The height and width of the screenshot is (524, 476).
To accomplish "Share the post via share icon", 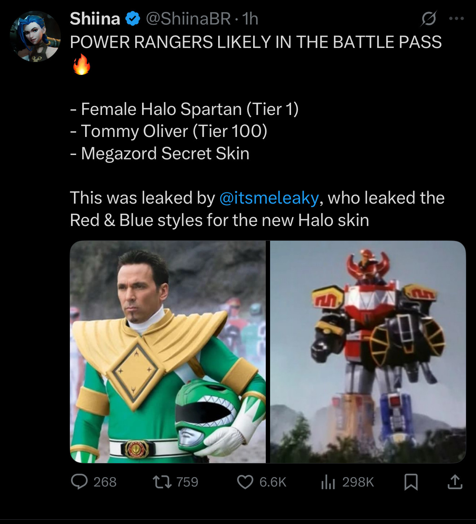I will coord(455,482).
